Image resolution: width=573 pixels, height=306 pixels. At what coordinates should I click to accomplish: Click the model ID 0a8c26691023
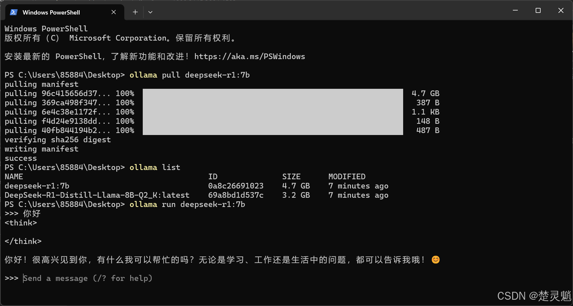point(236,186)
